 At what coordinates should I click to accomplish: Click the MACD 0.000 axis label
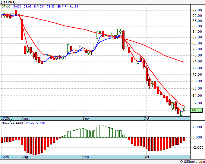[x=198, y=137]
